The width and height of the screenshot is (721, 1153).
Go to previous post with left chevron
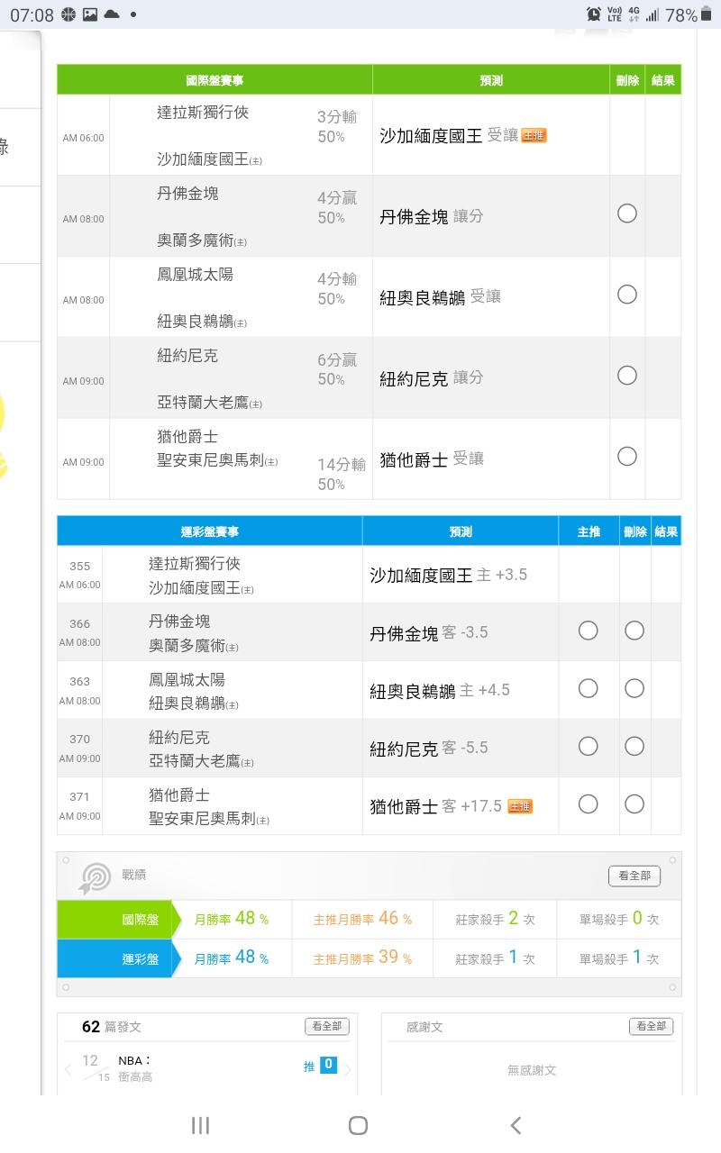(68, 1069)
